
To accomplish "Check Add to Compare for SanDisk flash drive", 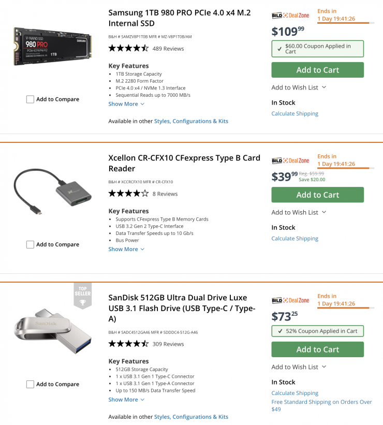I will coord(30,384).
